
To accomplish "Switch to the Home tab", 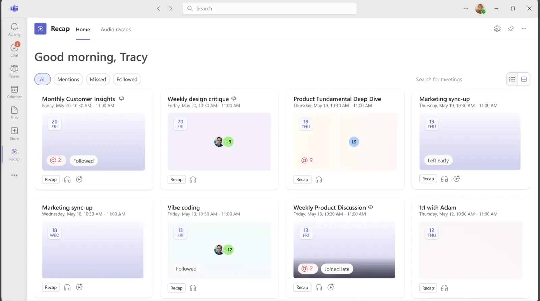I will 83,30.
